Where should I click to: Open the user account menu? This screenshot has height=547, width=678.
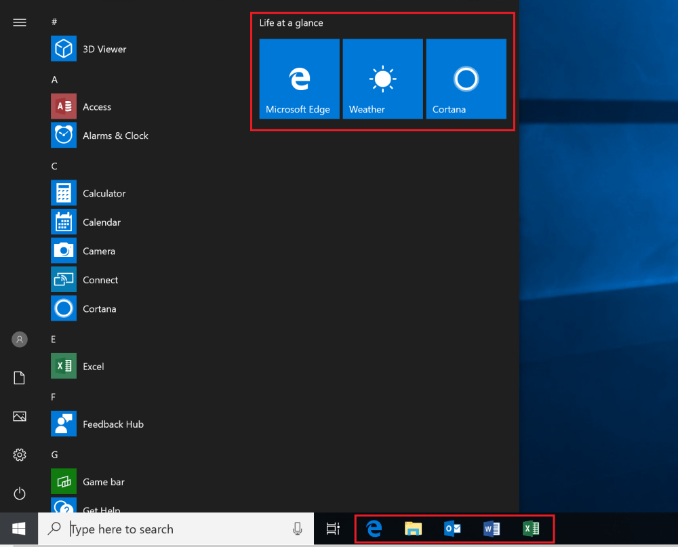pyautogui.click(x=20, y=339)
